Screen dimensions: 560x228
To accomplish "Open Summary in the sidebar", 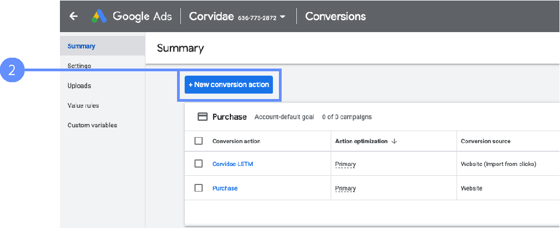I will (x=81, y=46).
